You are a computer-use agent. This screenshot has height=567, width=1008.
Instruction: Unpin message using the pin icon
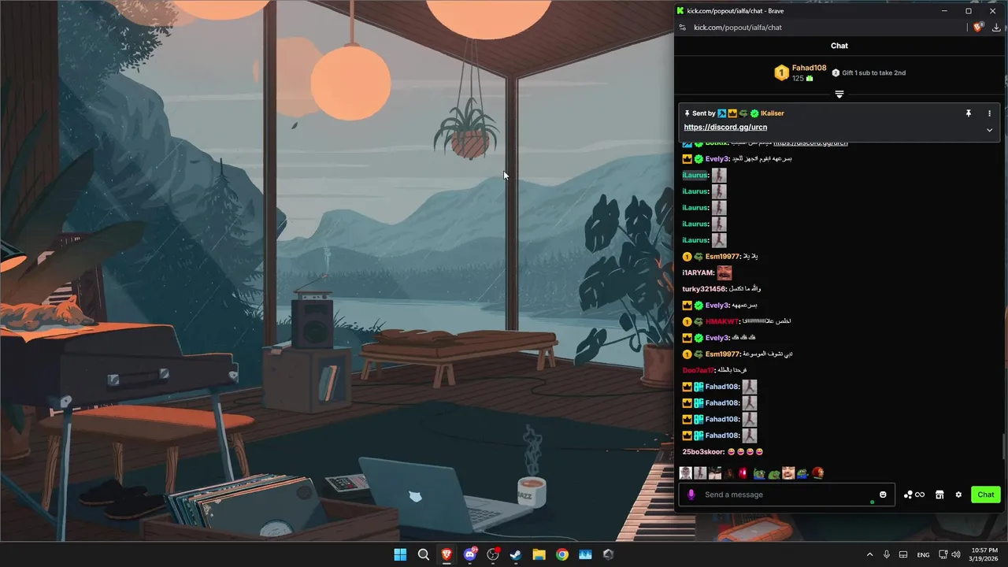pyautogui.click(x=969, y=113)
